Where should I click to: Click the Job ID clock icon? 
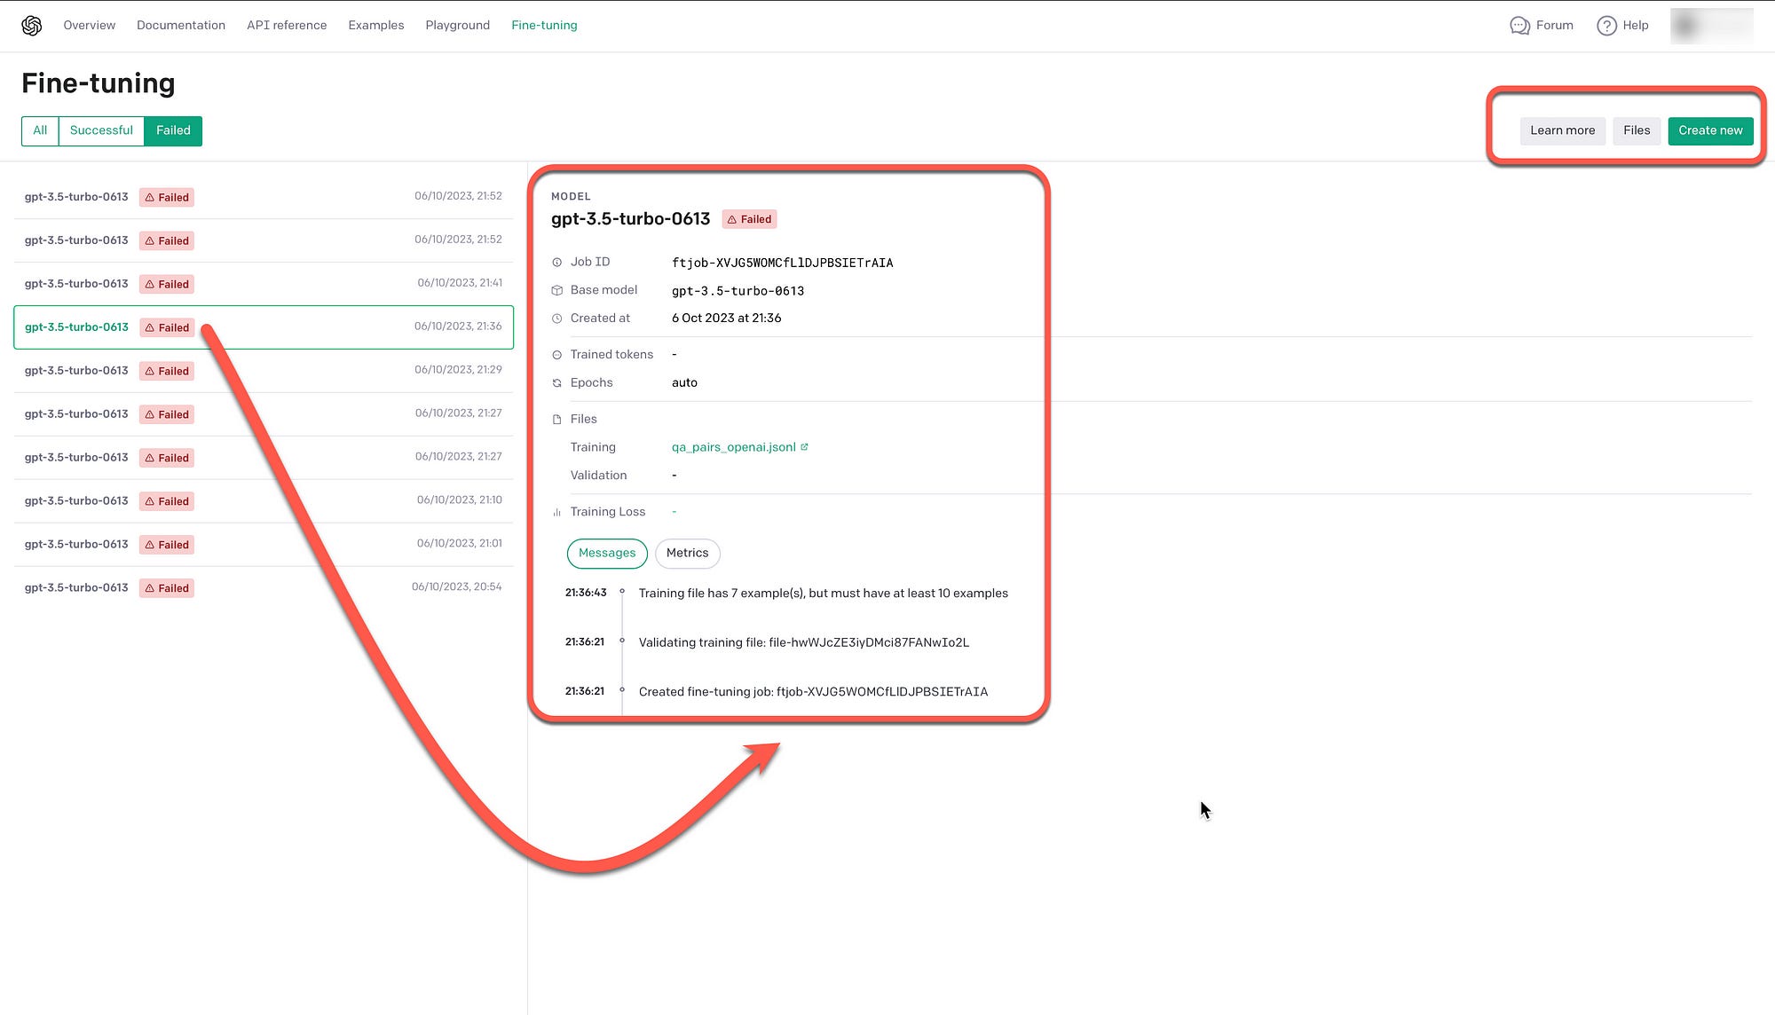(557, 263)
